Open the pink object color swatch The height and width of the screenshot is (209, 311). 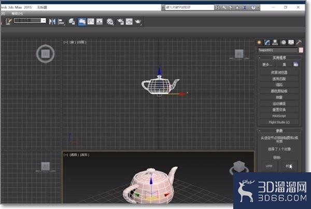tap(301, 50)
